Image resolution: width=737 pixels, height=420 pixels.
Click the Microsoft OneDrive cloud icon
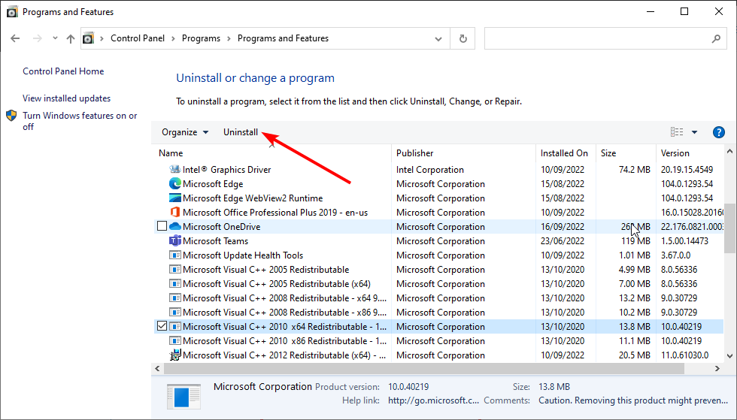[x=174, y=226]
